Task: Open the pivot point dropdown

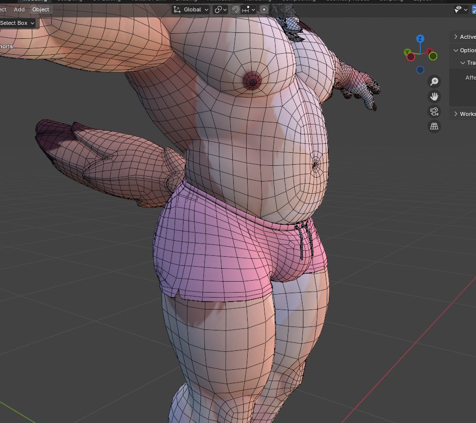Action: click(x=220, y=10)
